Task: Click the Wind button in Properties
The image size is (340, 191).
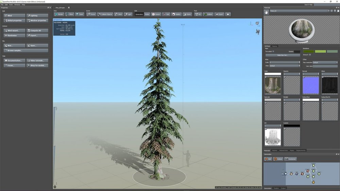Action: pos(15,16)
